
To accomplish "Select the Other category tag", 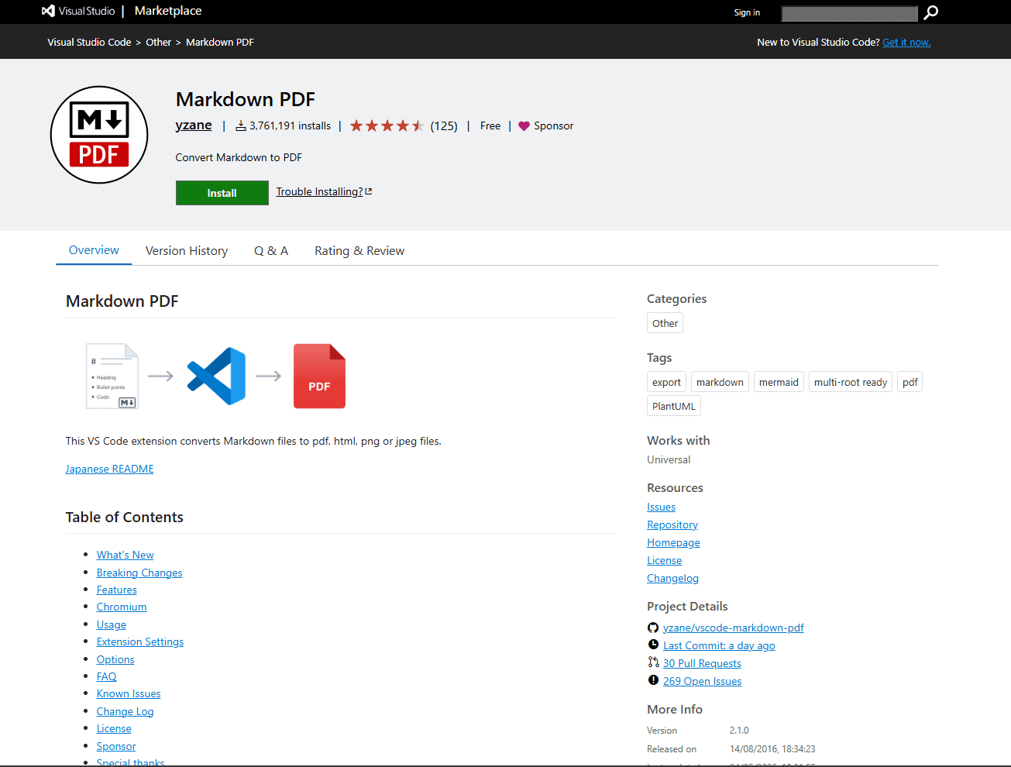I will click(x=665, y=323).
